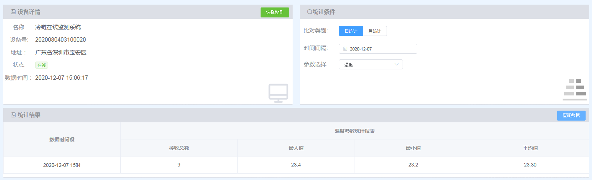This screenshot has height=180, width=592.
Task: Click the device number 2020080403100020
Action: 61,40
